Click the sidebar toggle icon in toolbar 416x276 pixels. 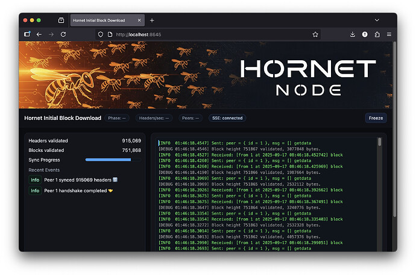pos(27,35)
